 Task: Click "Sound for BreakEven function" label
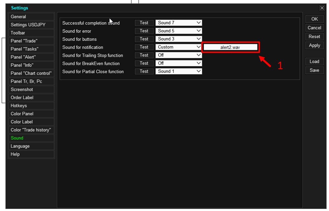[x=91, y=64]
